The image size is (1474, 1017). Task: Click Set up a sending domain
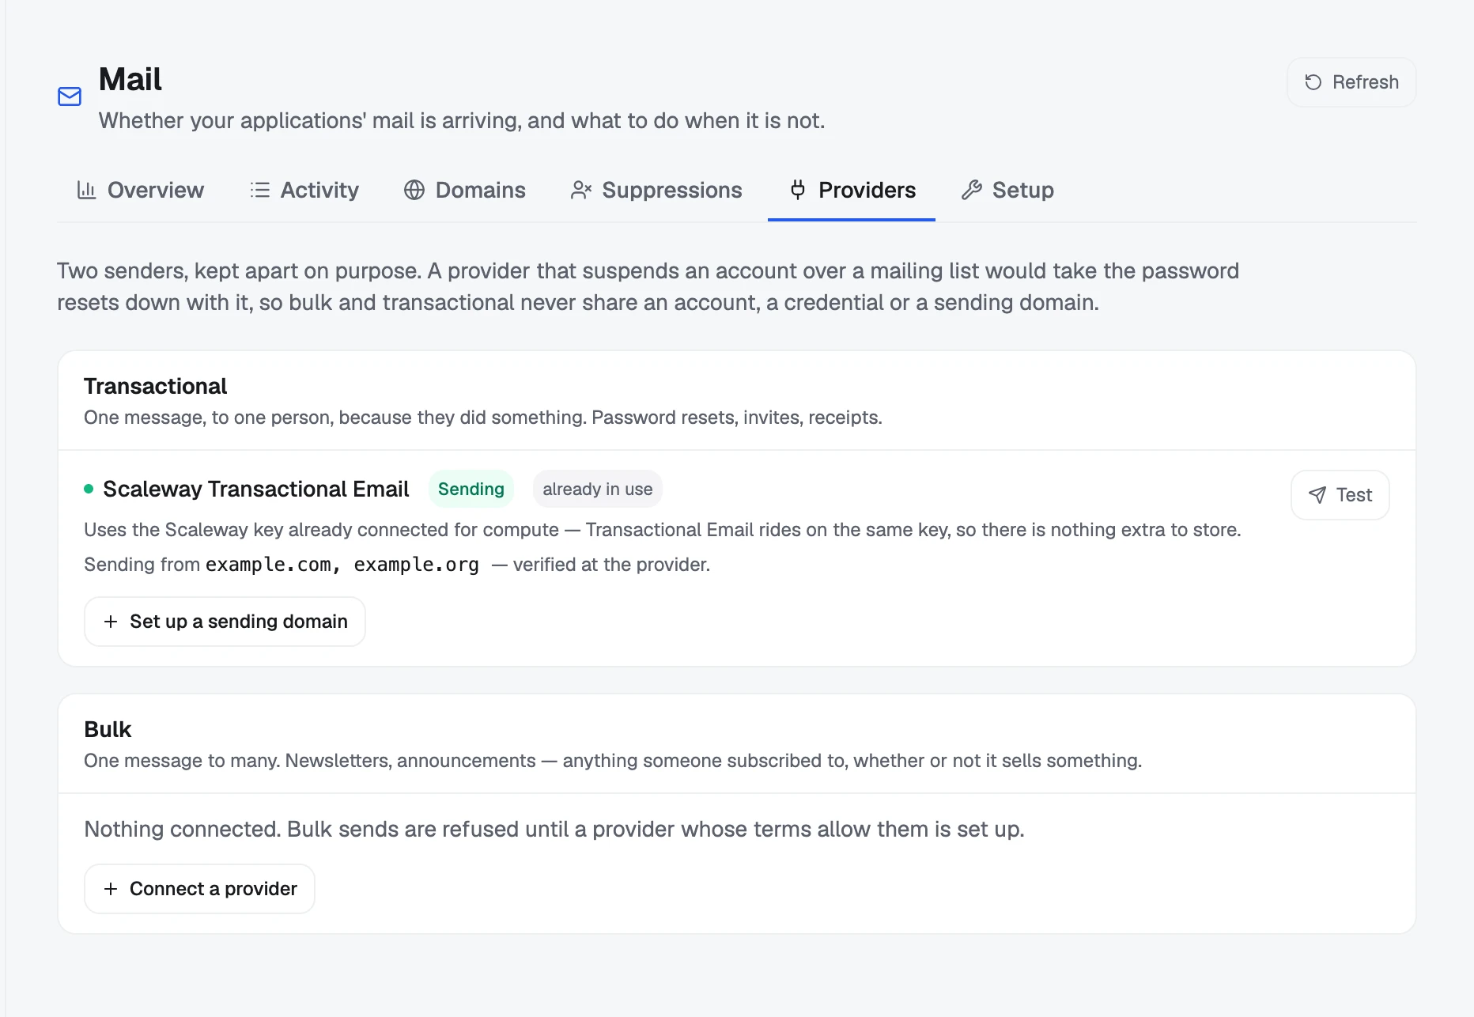[225, 622]
